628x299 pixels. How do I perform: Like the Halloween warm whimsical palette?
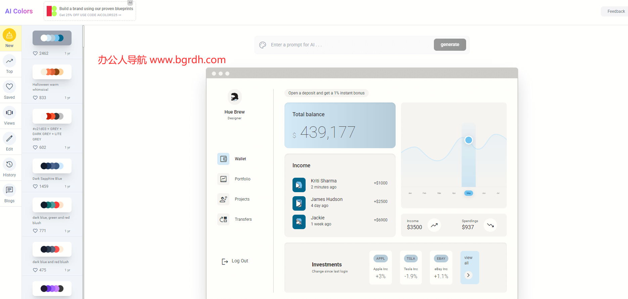tap(35, 98)
